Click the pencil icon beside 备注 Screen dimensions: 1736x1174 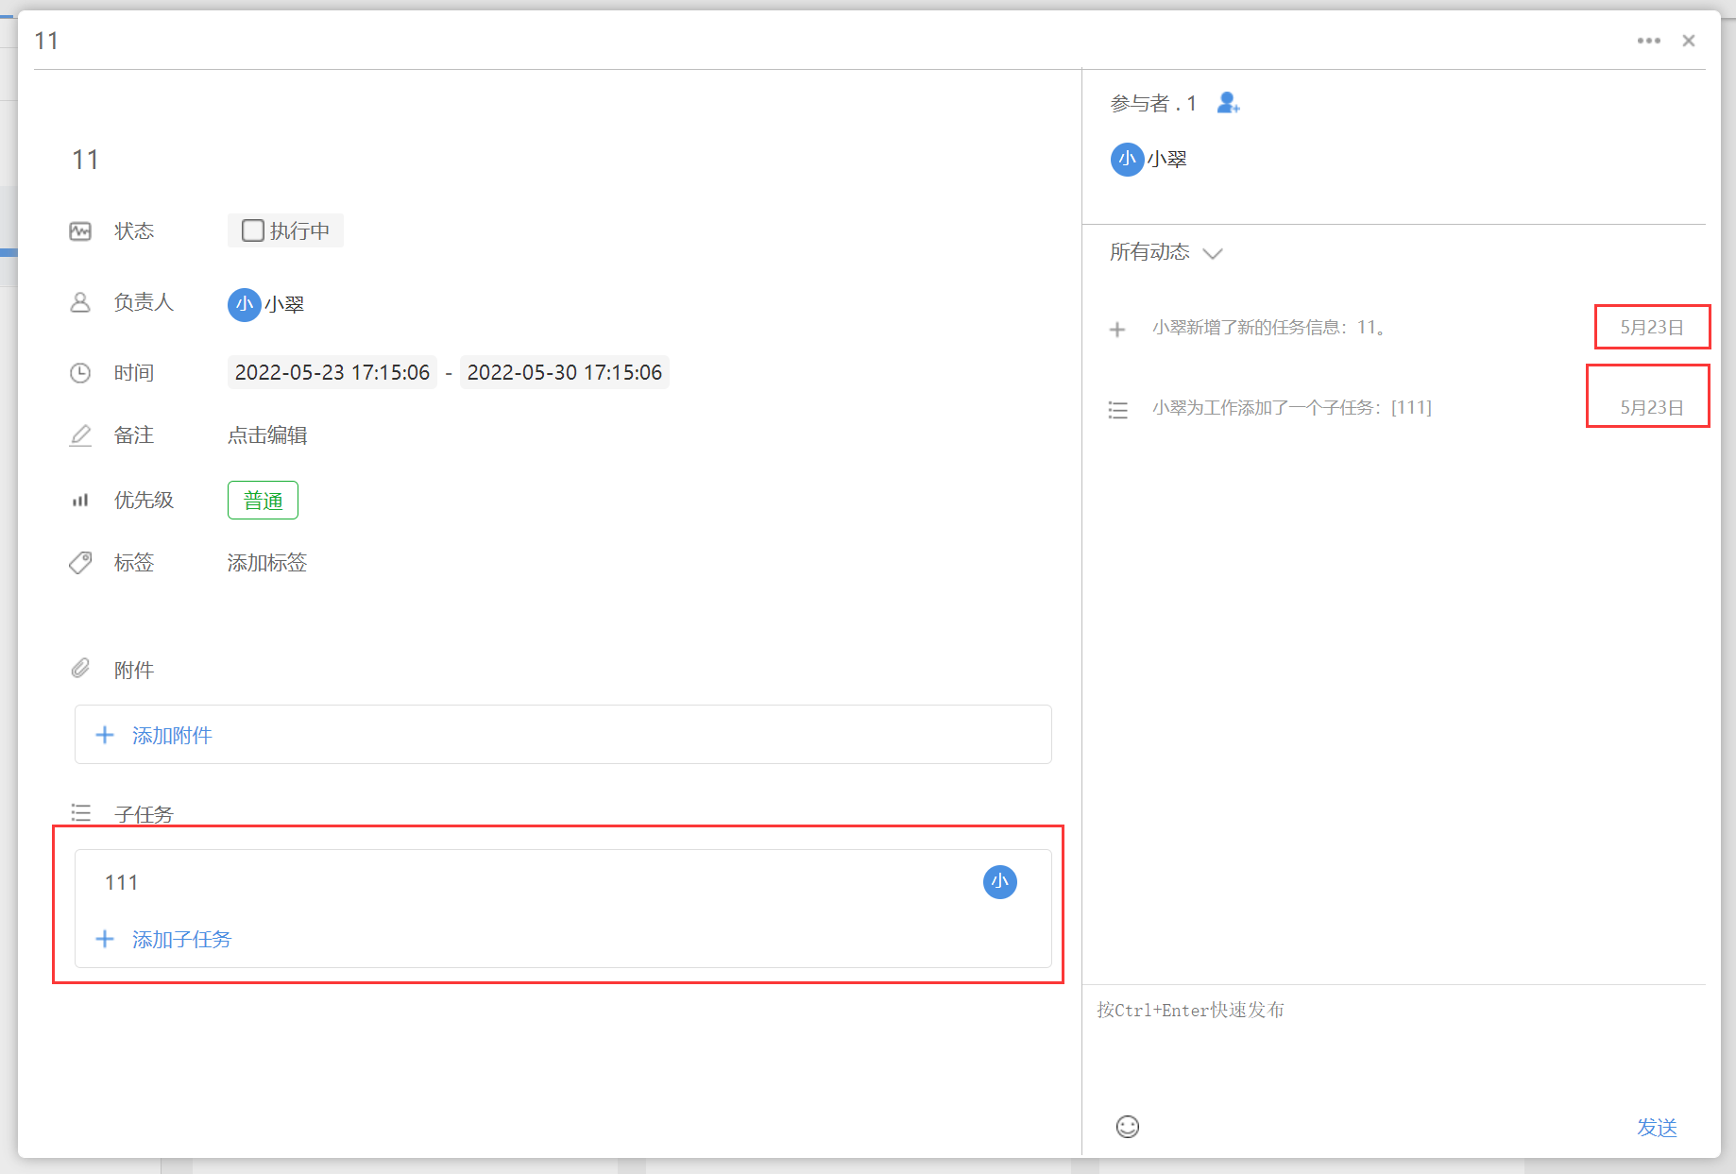pyautogui.click(x=81, y=435)
